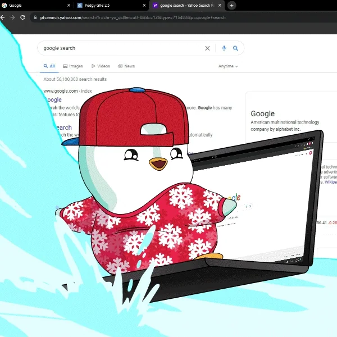Open the www.google.com index URL

[x=67, y=91]
